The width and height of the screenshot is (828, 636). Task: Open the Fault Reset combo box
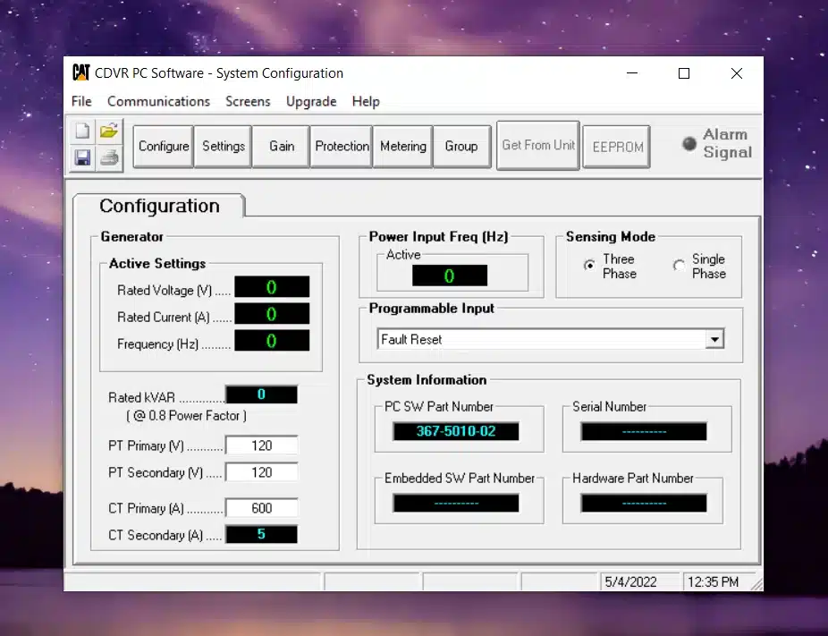[x=542, y=340]
